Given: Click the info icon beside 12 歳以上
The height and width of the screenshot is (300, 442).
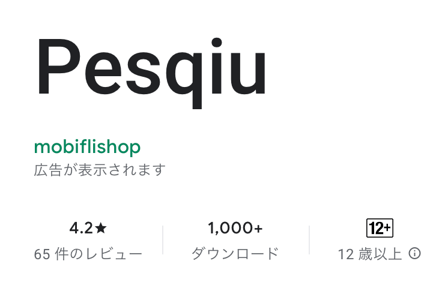Looking at the screenshot, I should click(x=414, y=253).
